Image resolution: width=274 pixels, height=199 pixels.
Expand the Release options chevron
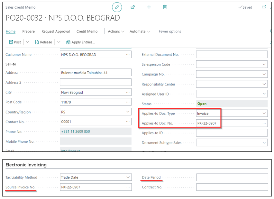point(59,42)
